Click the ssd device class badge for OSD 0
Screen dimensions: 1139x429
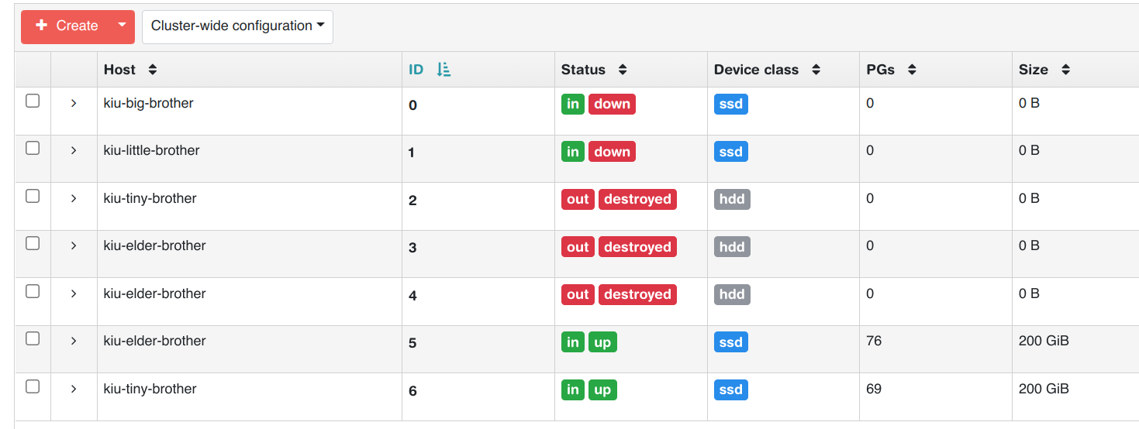(730, 104)
